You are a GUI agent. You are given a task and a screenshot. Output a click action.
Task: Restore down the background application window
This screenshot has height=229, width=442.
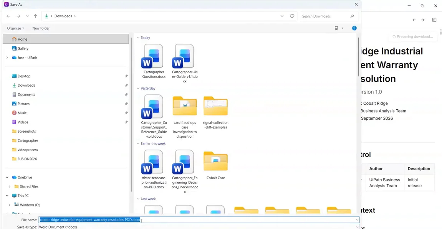point(422,6)
